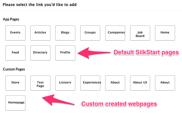This screenshot has width=182, height=114.
Task: Choose the Profile page tile
Action: [65, 53]
